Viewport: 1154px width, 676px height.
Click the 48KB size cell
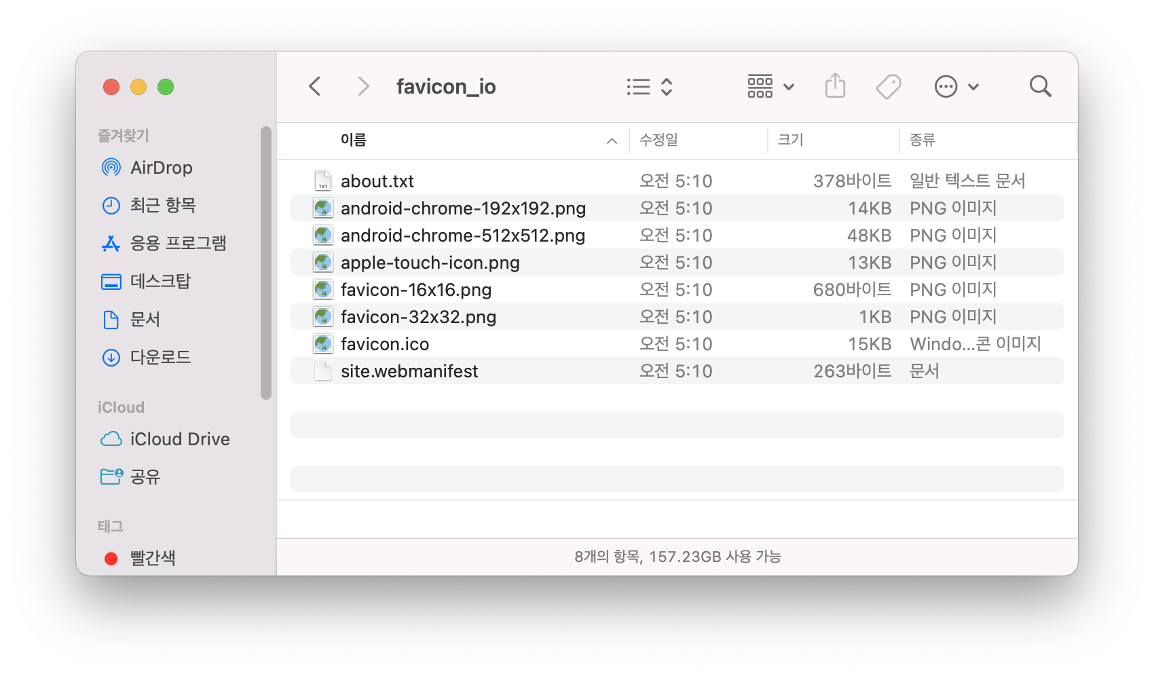coord(869,235)
